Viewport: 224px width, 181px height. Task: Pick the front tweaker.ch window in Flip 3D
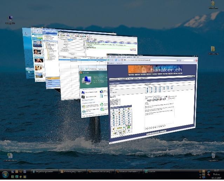[154, 102]
